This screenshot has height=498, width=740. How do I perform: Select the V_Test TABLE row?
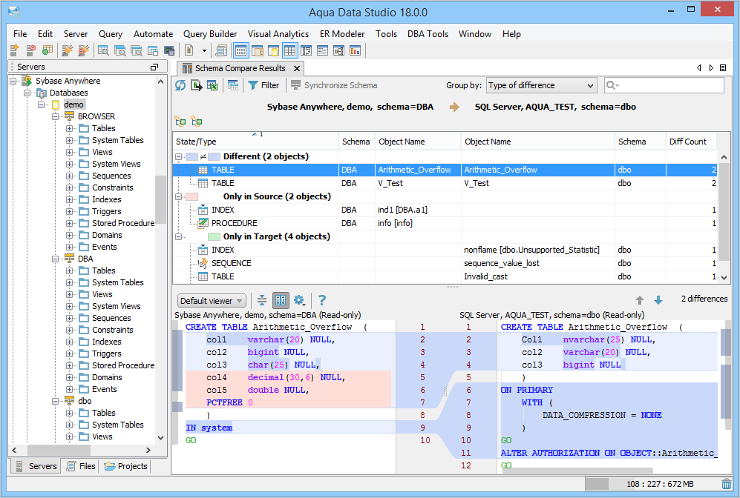[445, 183]
